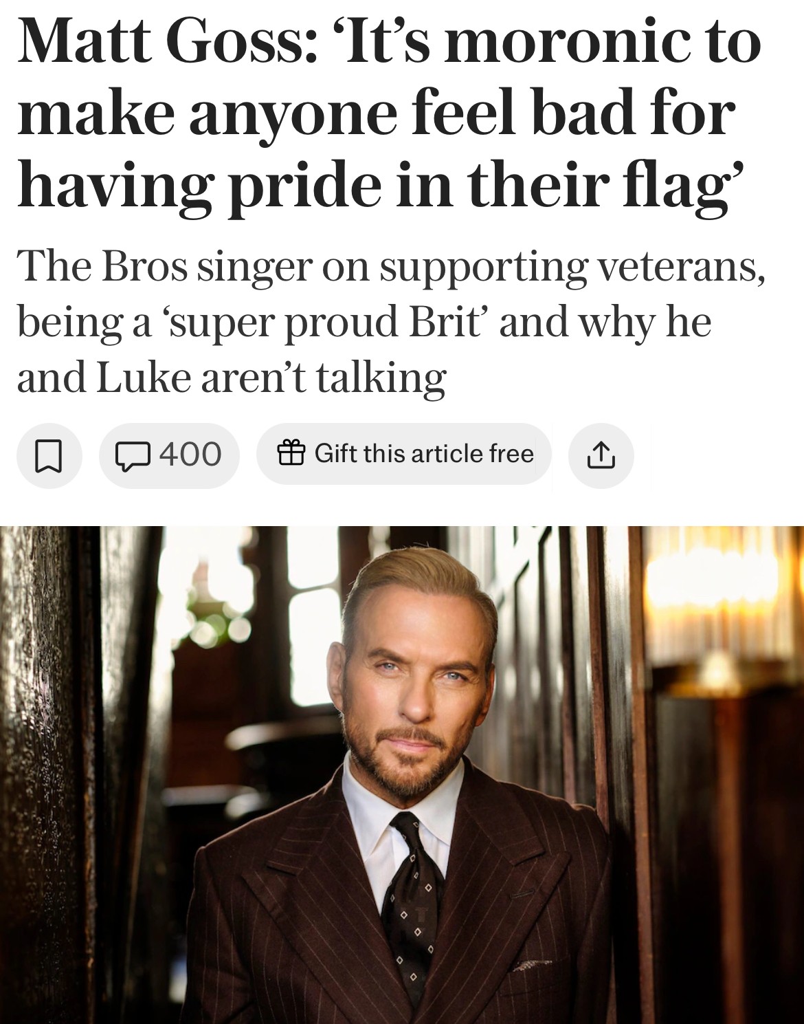
Task: Click the 400 comment count
Action: (190, 454)
